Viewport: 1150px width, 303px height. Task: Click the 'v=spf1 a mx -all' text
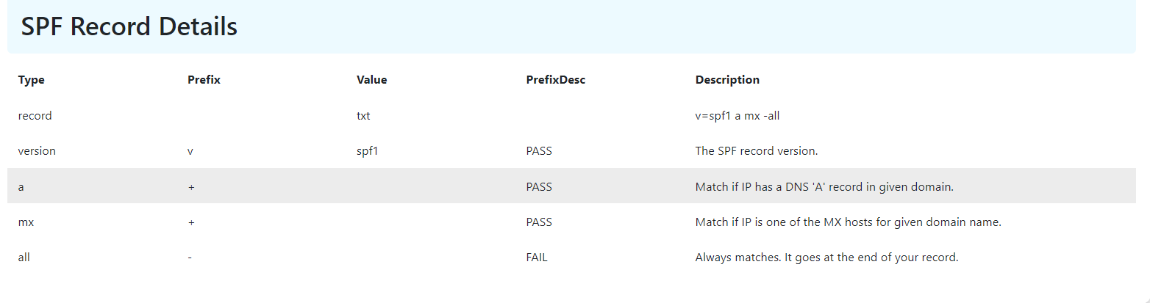737,116
